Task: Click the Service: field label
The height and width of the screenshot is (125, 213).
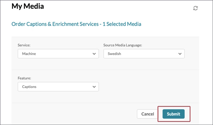Action: (x=24, y=45)
